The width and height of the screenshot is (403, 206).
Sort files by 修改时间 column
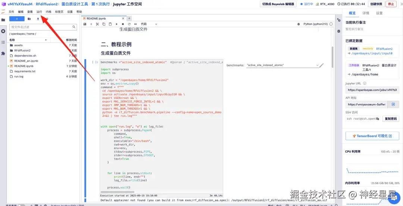pos(71,40)
